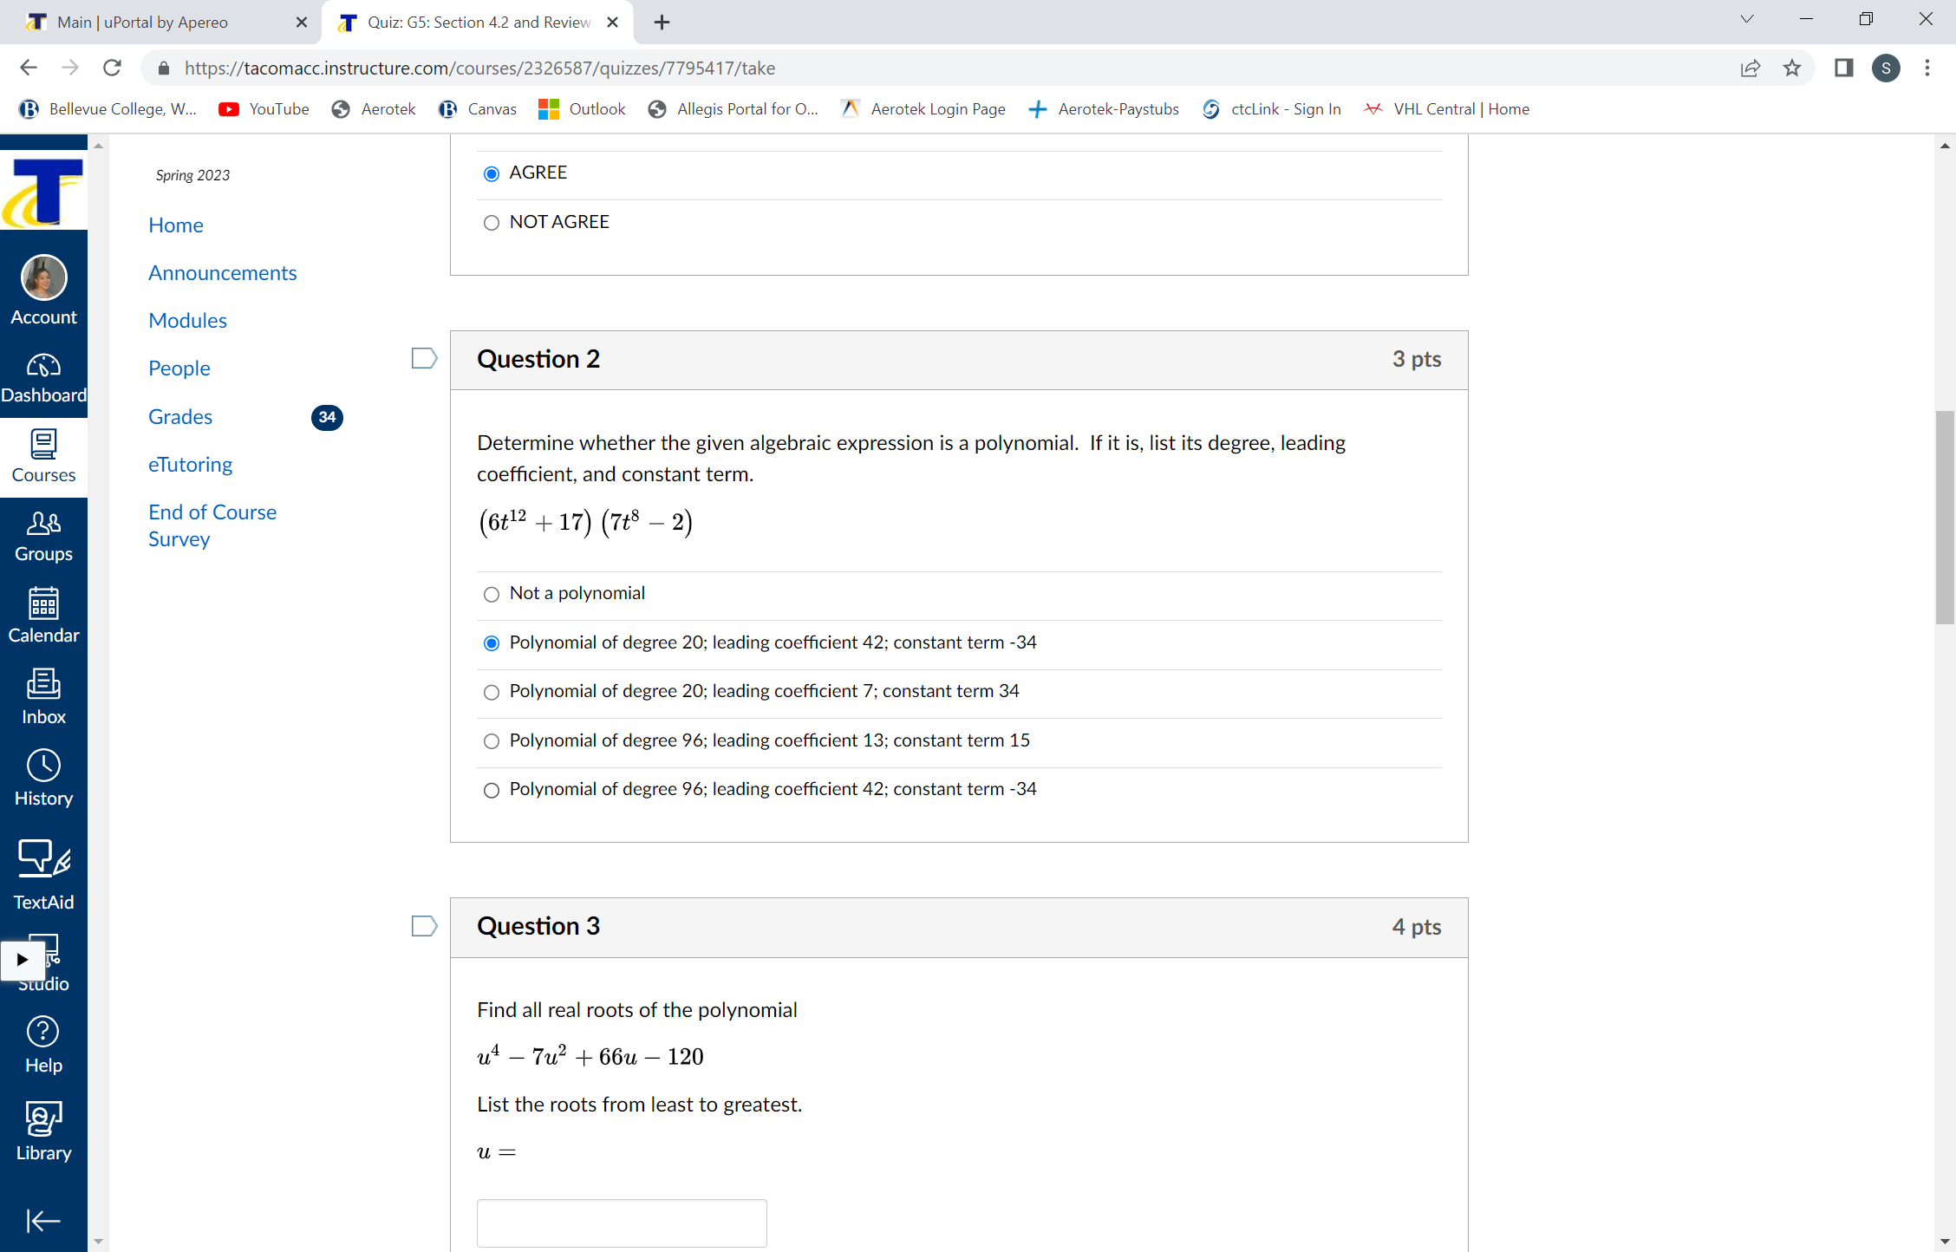View site info via lock icon

163,68
